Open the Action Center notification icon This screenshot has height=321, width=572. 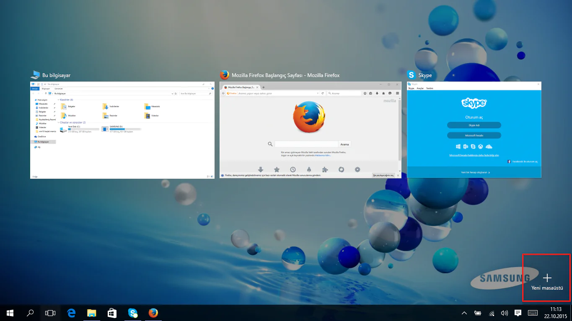pos(518,313)
